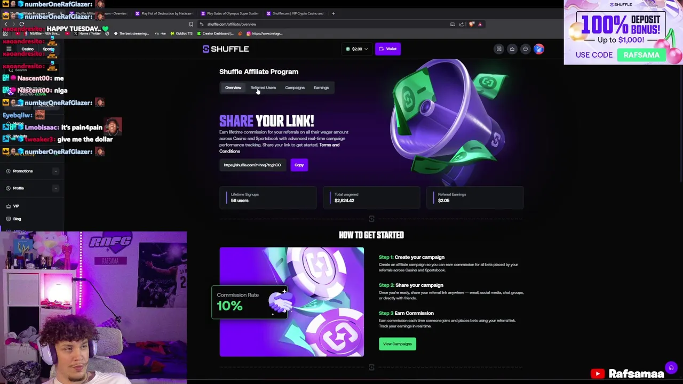
Task: Click the Brave shields icon in address bar
Action: 472,24
